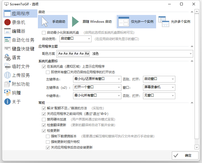This screenshot has height=163, width=202.
Task: Collapse the 应用程序主题 section
Action: [x=192, y=46]
